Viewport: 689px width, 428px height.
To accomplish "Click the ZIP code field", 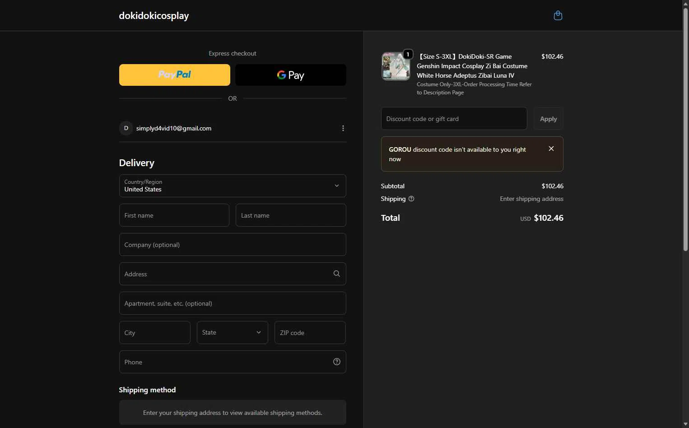I will 310,332.
